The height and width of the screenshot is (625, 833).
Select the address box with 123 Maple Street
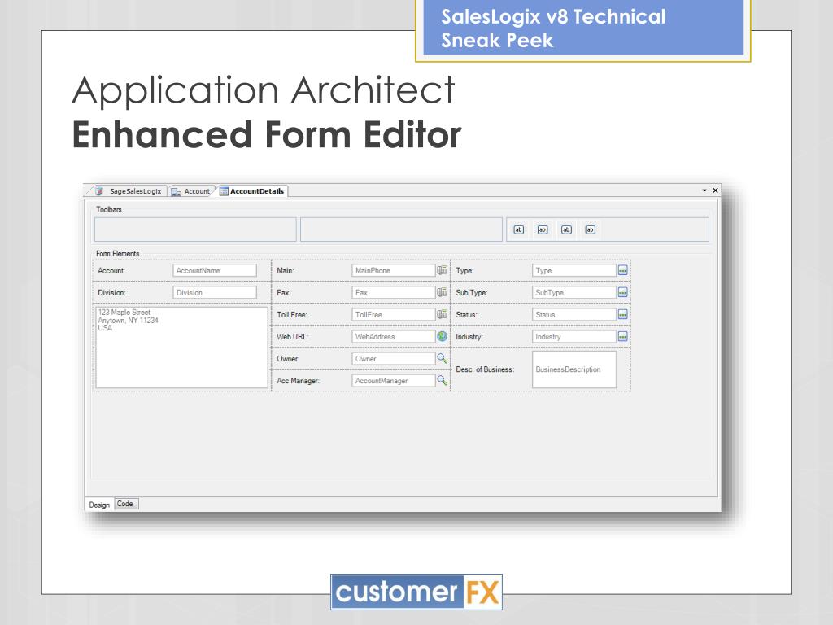(x=181, y=347)
